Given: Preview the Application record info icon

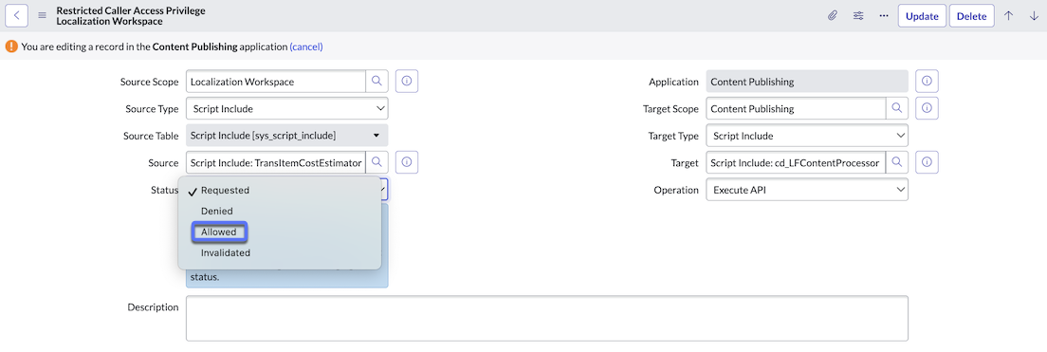Looking at the screenshot, I should click(927, 82).
